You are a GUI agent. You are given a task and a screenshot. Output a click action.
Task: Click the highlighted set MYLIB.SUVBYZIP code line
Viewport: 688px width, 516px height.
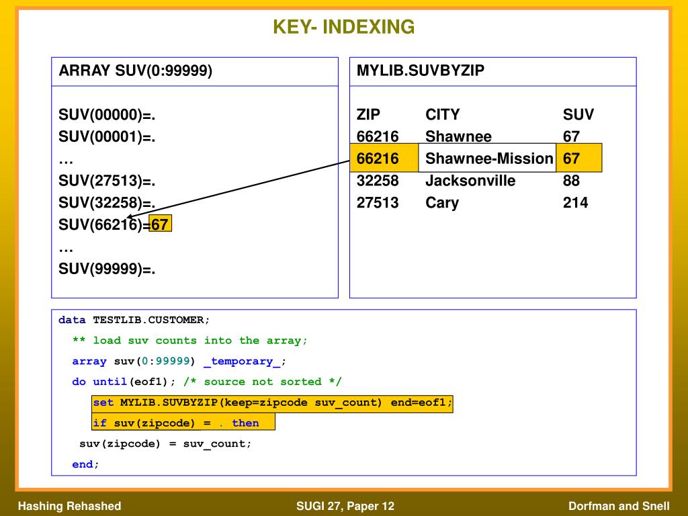coord(272,403)
